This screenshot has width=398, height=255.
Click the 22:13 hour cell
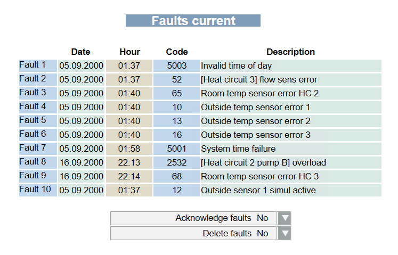(x=129, y=163)
